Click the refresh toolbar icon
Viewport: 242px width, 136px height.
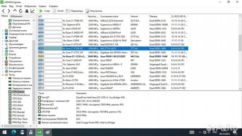[21, 11]
